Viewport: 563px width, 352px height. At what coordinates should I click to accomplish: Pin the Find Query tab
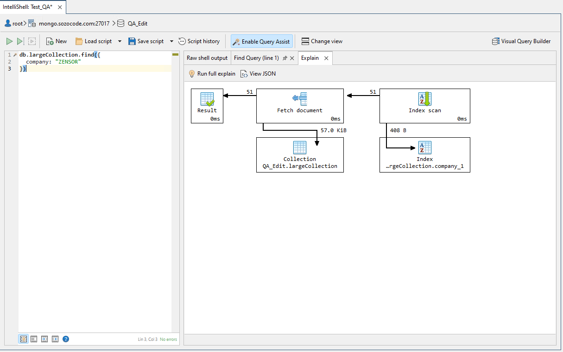(285, 58)
